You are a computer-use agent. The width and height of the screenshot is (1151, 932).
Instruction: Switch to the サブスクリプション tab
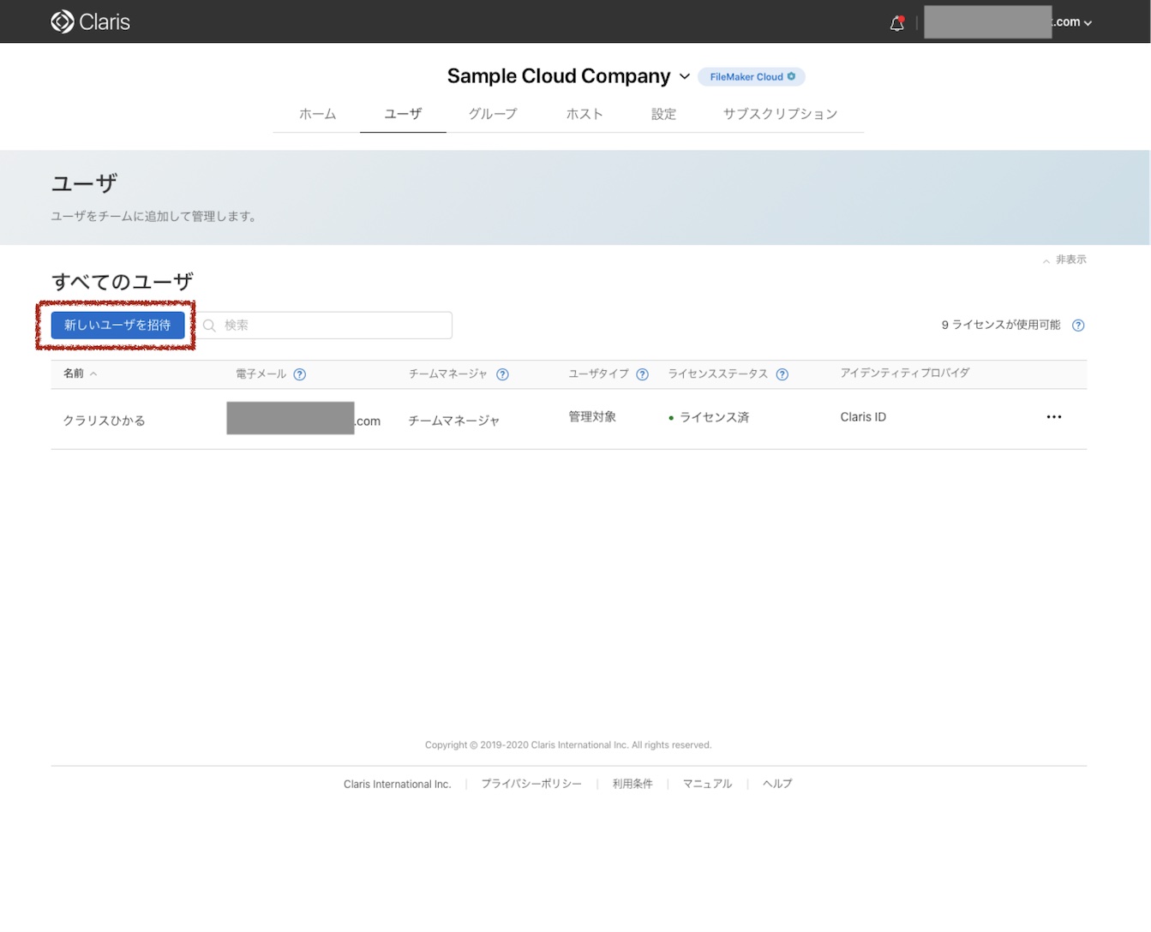point(779,113)
